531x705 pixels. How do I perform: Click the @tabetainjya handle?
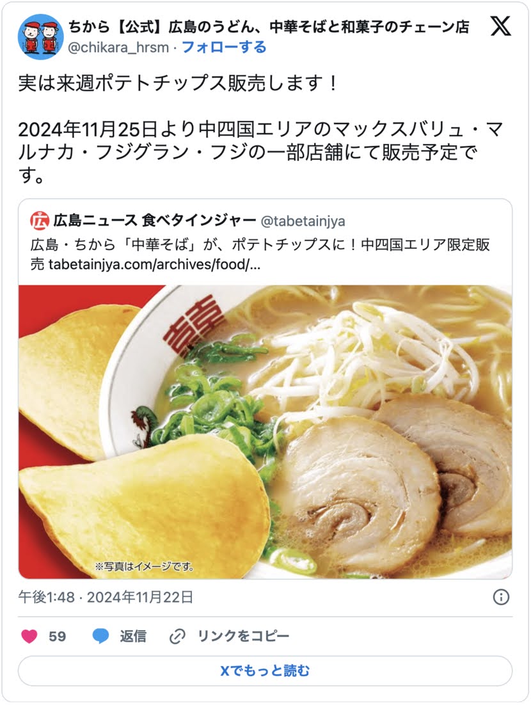click(x=303, y=221)
